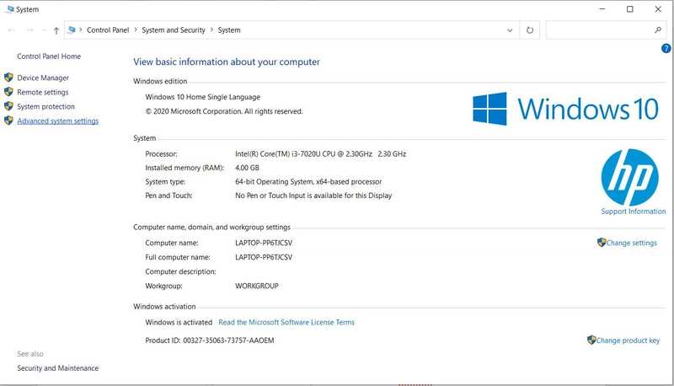Screen dimensions: 674x386
Task: Click the System window title icon
Action: (9, 9)
